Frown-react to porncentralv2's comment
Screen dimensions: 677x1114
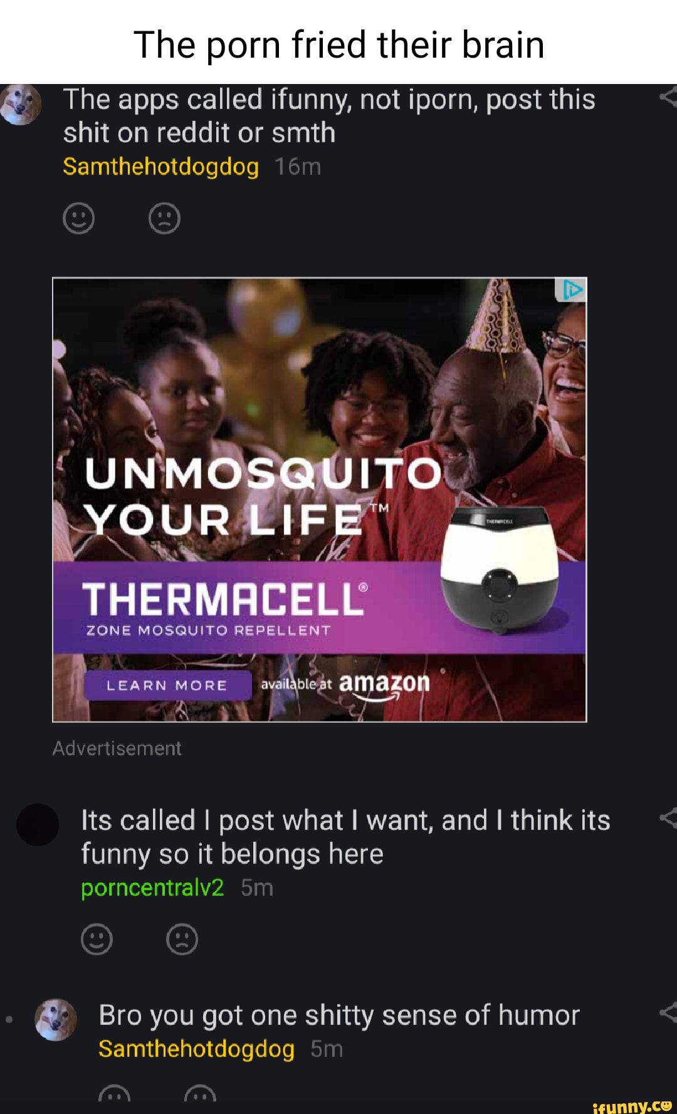click(182, 939)
